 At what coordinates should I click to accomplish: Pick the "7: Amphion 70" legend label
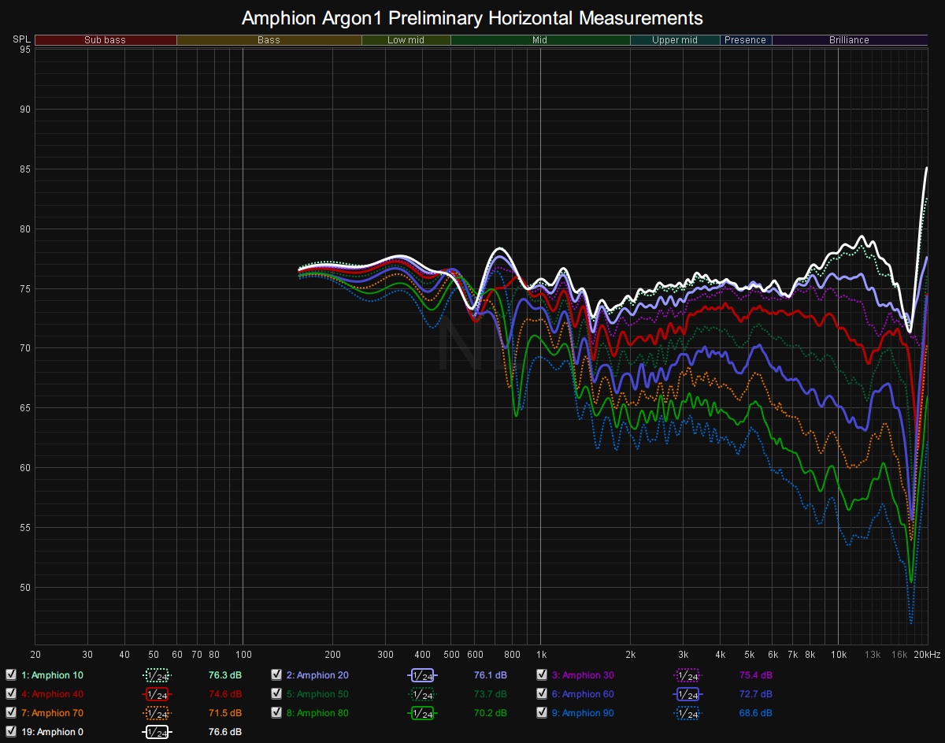(x=52, y=713)
